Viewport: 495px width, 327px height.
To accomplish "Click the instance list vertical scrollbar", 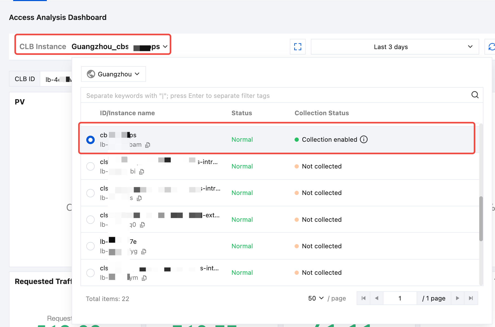I will (x=481, y=218).
